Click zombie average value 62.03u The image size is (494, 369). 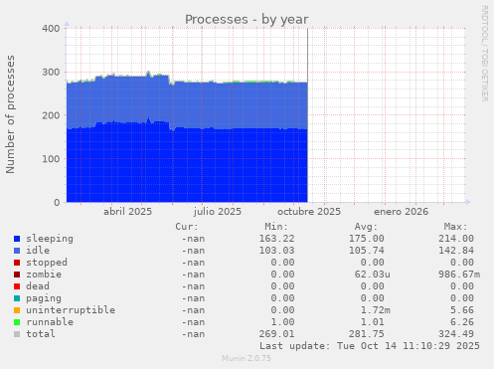373,275
